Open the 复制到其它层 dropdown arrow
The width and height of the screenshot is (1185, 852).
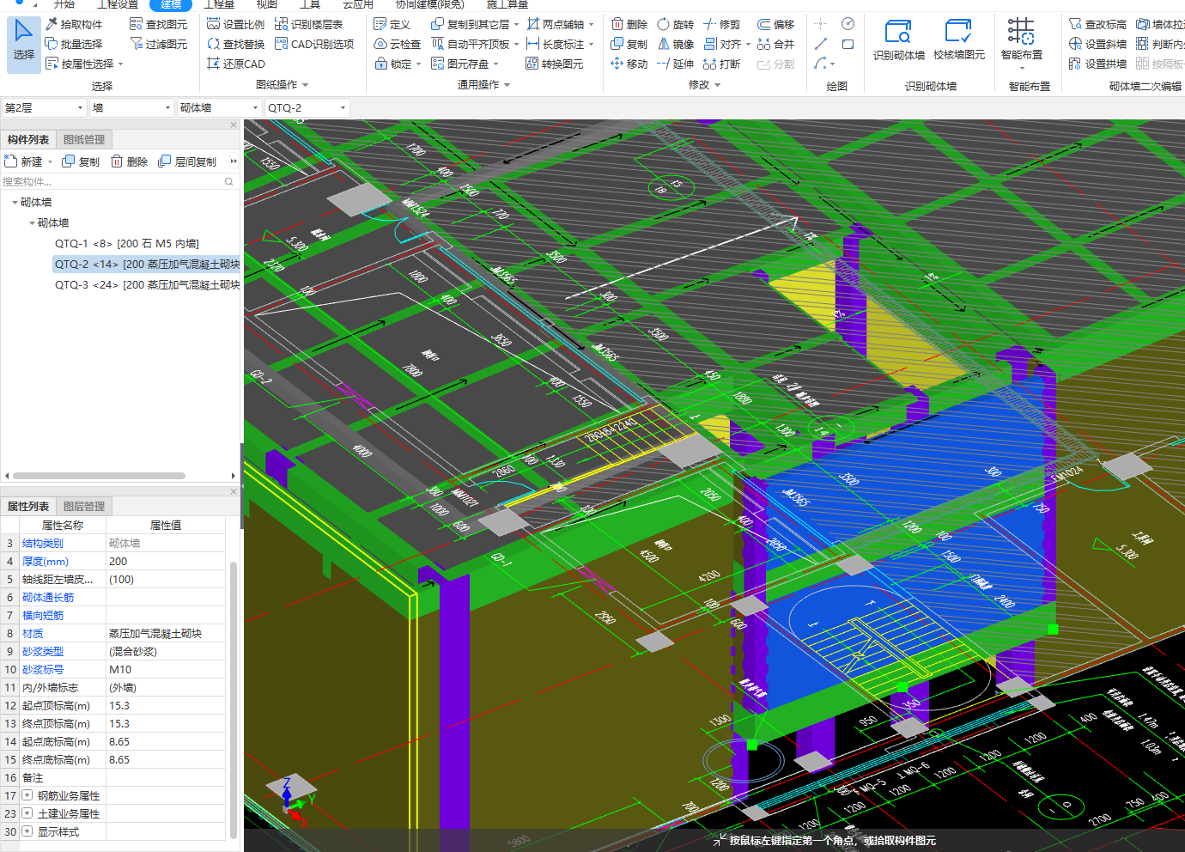coord(516,24)
